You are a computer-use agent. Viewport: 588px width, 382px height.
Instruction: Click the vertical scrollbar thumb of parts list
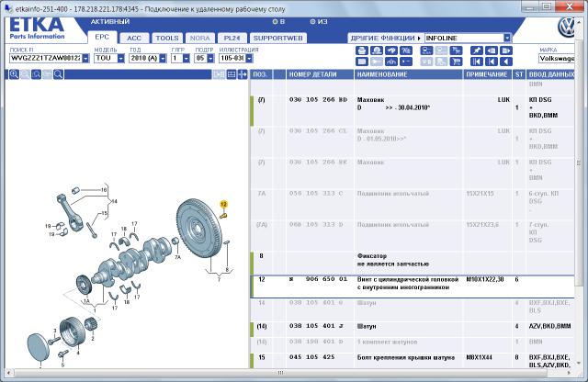579,163
